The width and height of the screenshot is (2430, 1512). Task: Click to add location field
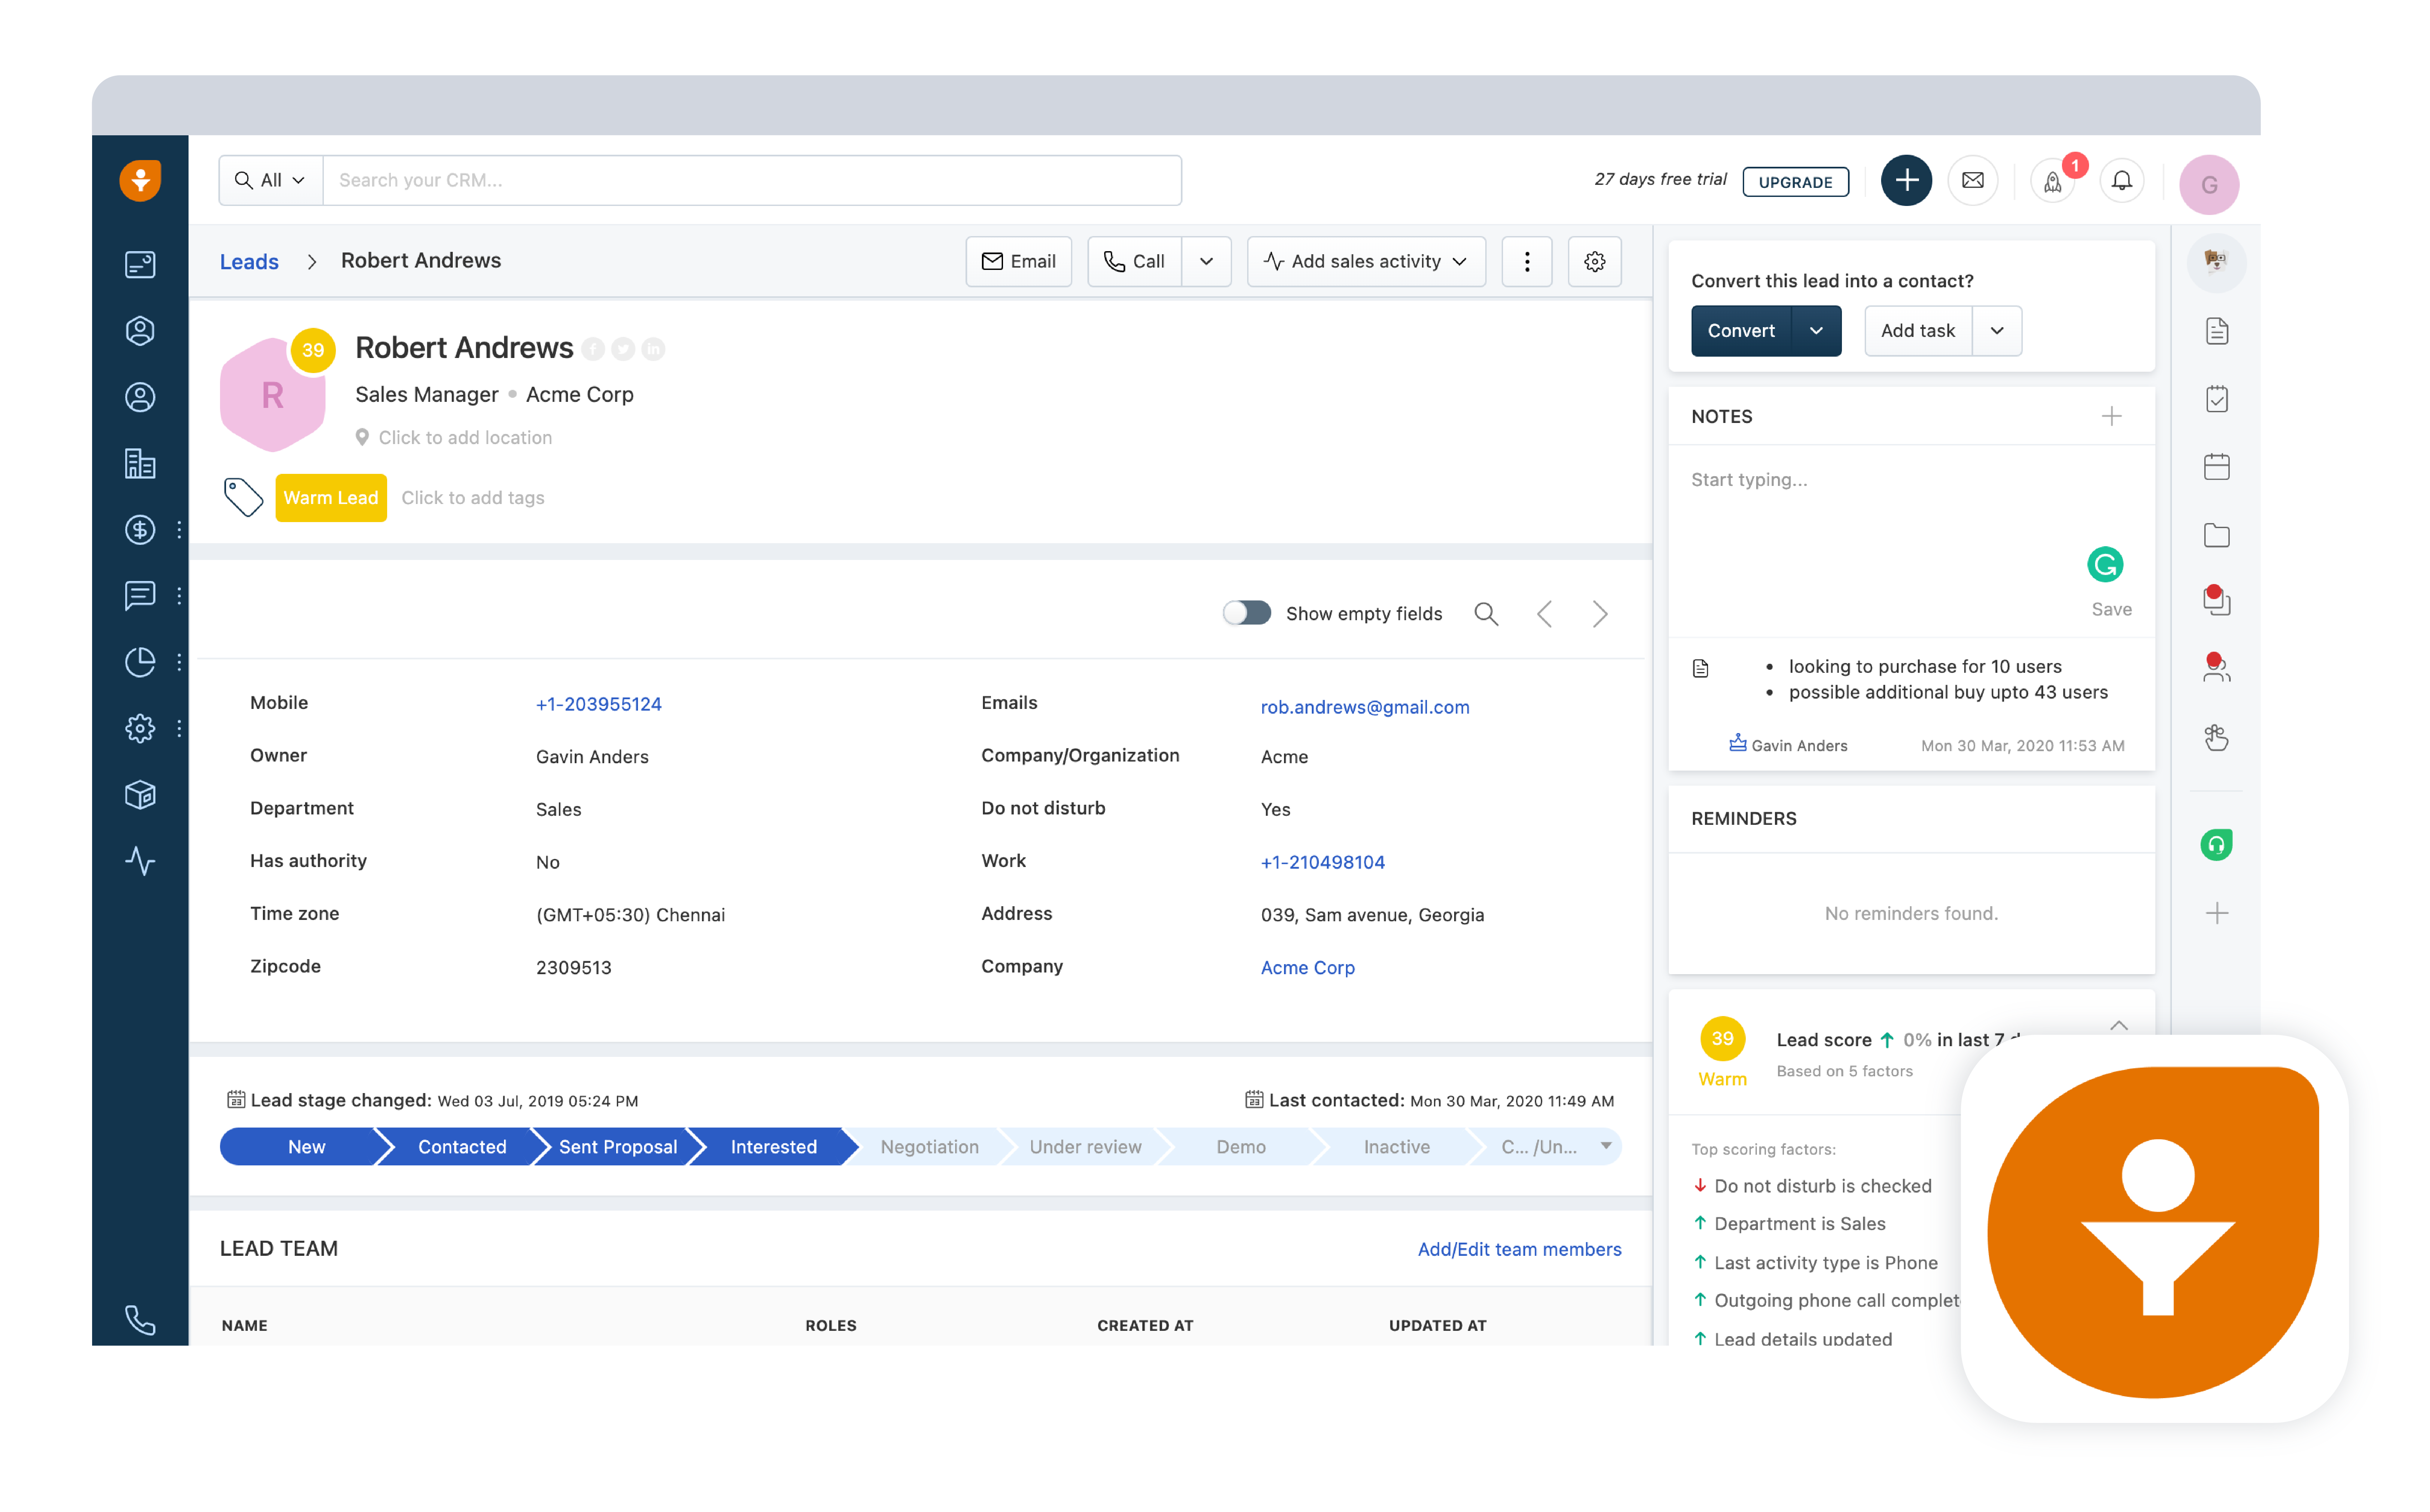coord(465,438)
